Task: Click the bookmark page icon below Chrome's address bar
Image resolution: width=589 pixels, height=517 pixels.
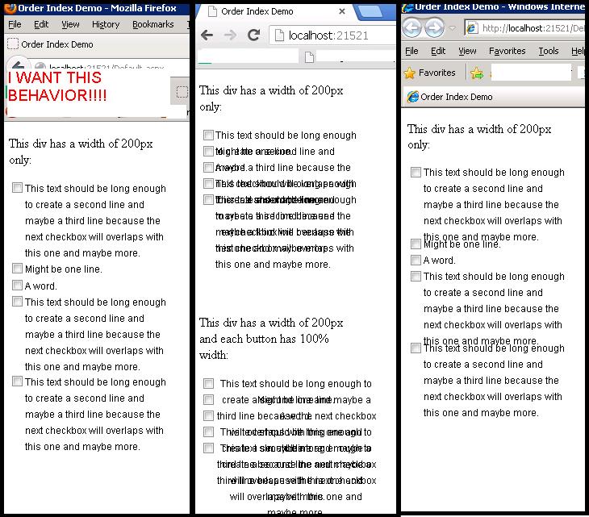Action: [309, 57]
